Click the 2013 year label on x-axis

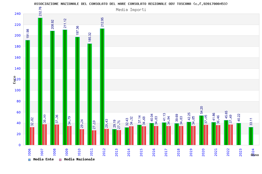tap(116, 152)
